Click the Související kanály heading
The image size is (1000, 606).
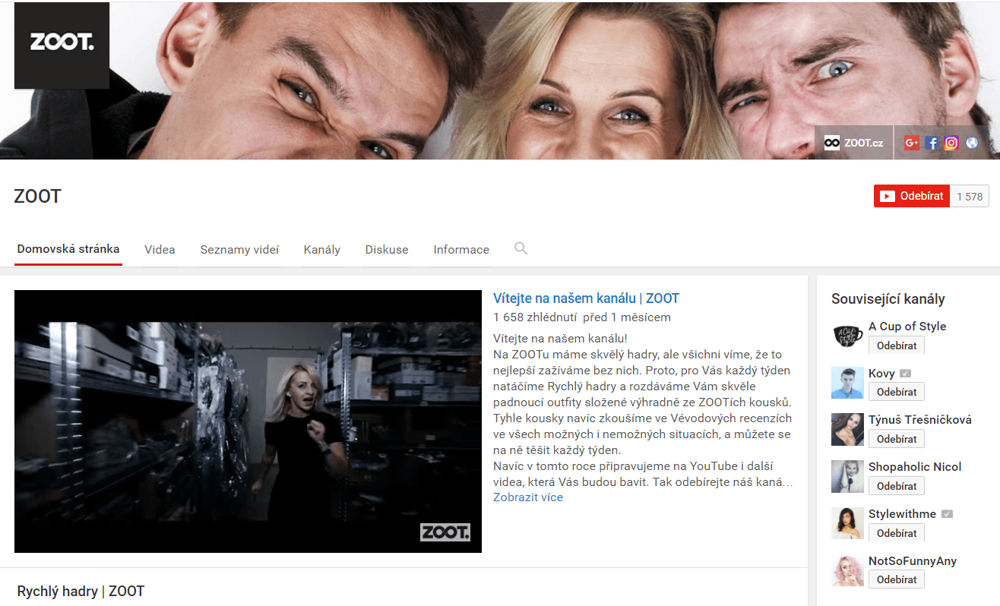888,299
